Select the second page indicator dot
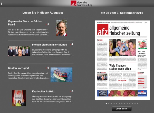 109,104
